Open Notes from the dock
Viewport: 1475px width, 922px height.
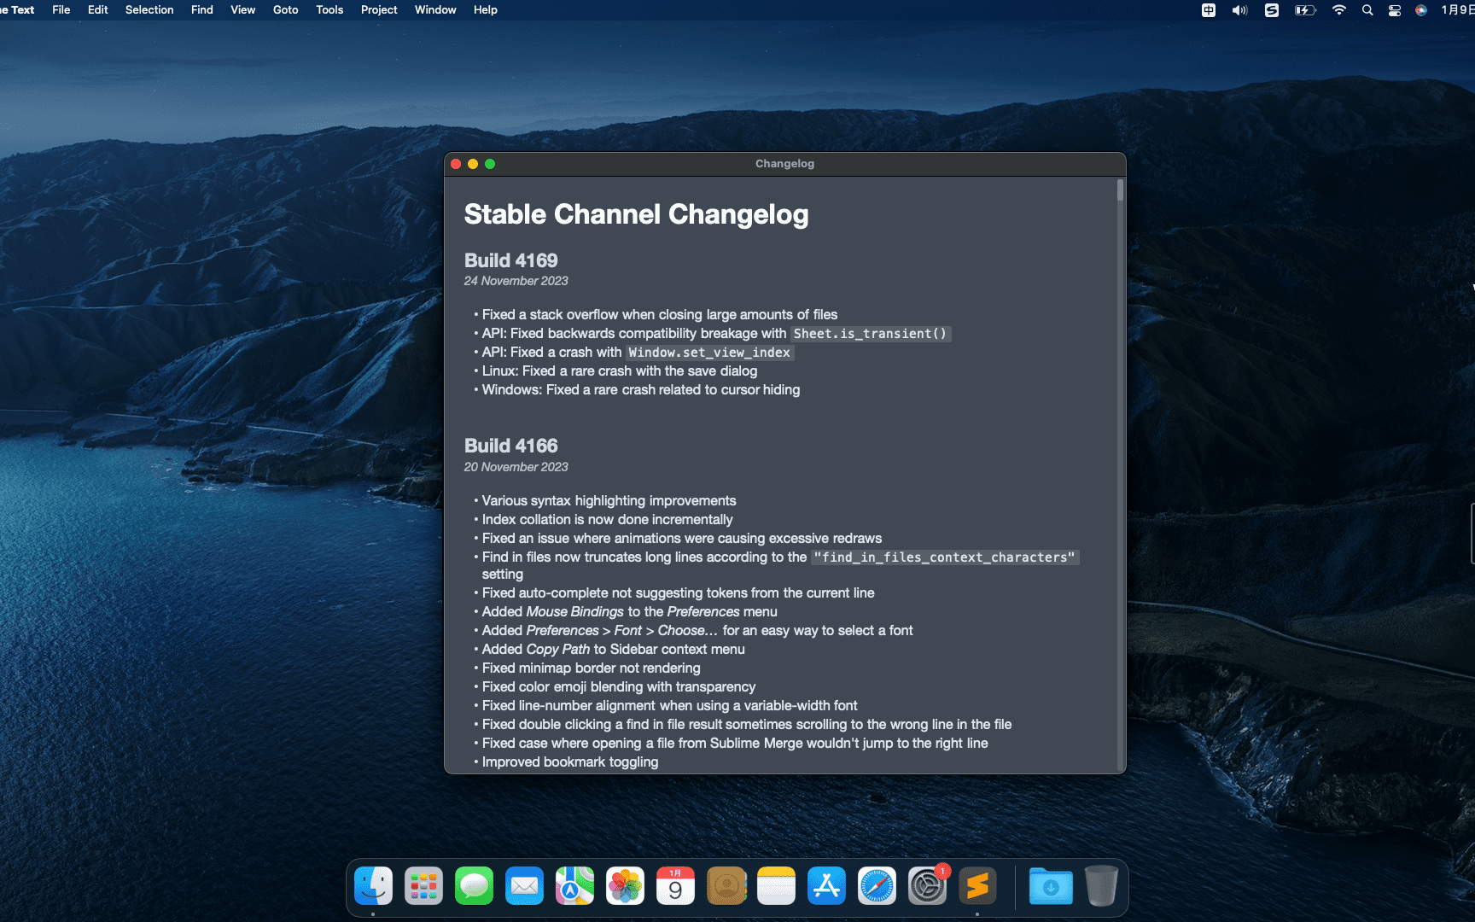(x=776, y=886)
